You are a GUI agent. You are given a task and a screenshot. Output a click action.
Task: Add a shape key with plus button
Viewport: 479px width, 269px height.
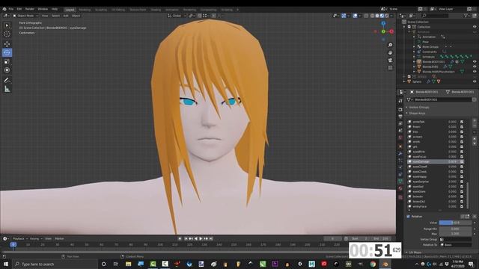(475, 121)
